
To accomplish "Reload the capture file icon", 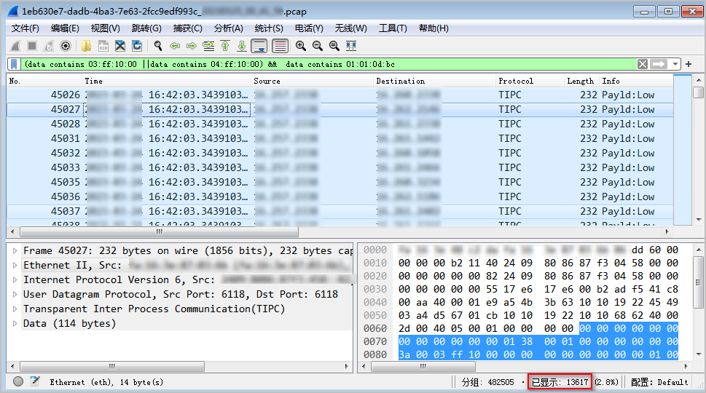I will coord(137,46).
